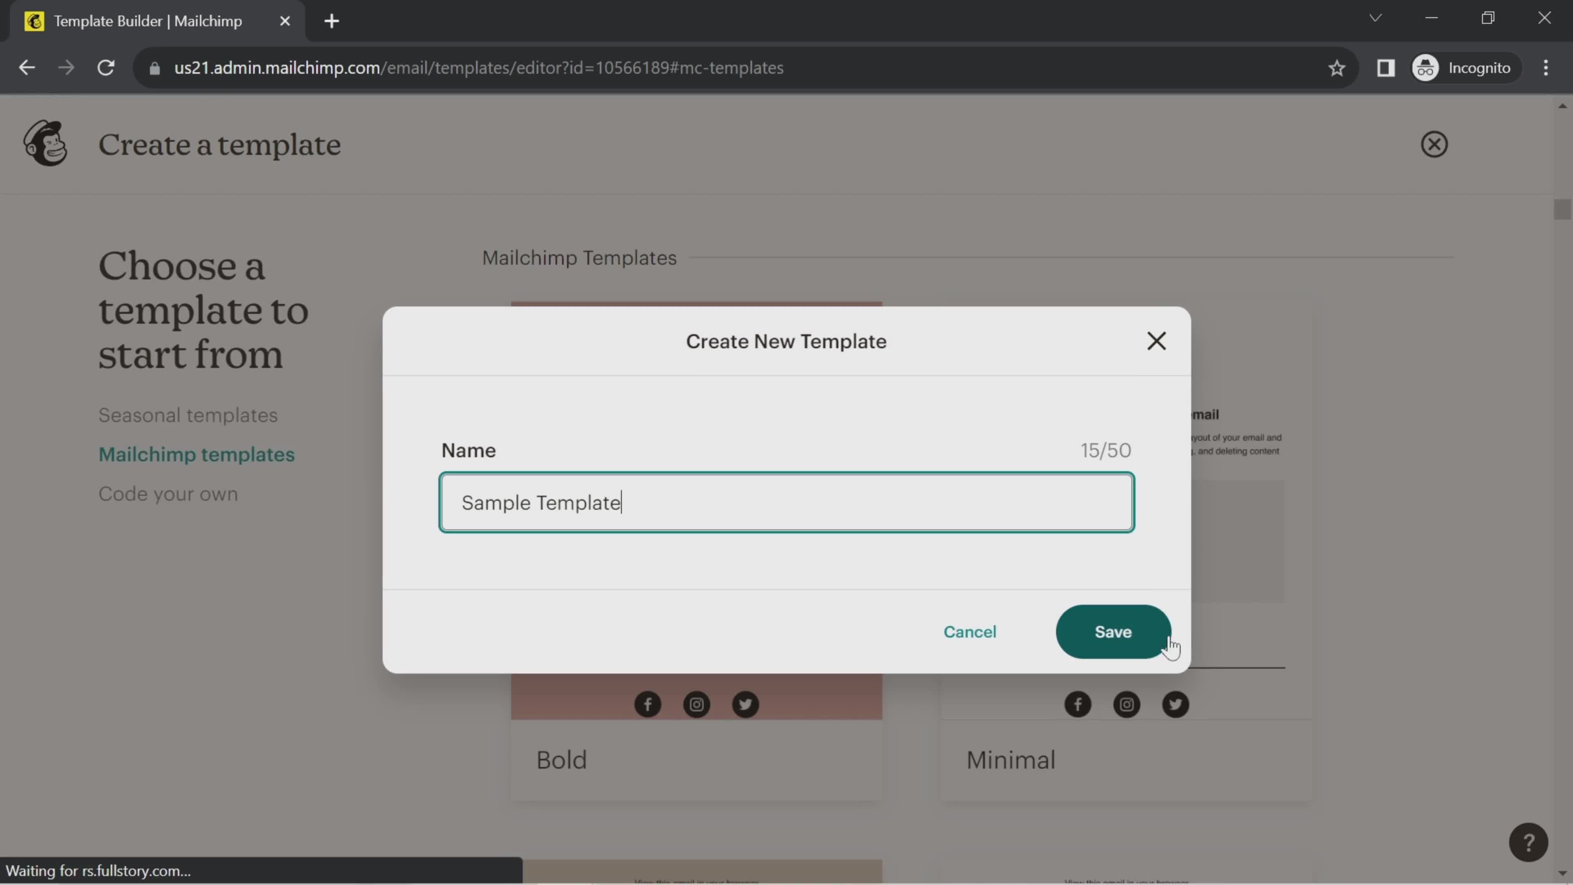Go back in browser history
Viewport: 1573px width, 885px height.
point(27,68)
